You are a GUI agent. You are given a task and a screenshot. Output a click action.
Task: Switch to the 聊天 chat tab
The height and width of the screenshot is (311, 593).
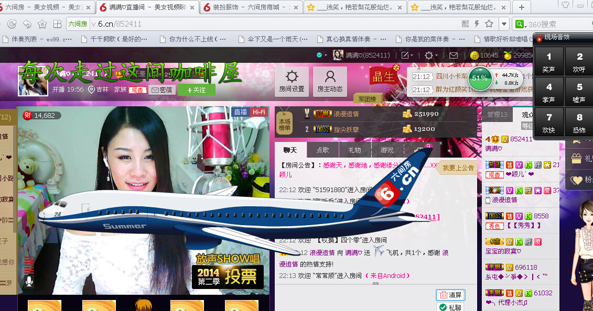pyautogui.click(x=290, y=150)
